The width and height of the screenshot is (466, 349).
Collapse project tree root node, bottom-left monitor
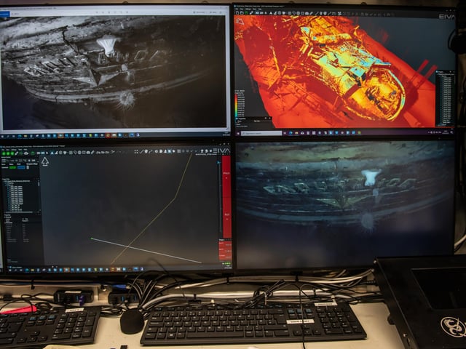pyautogui.click(x=3, y=181)
